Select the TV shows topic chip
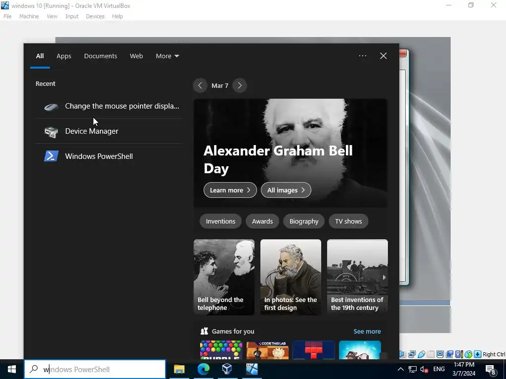 (348, 222)
